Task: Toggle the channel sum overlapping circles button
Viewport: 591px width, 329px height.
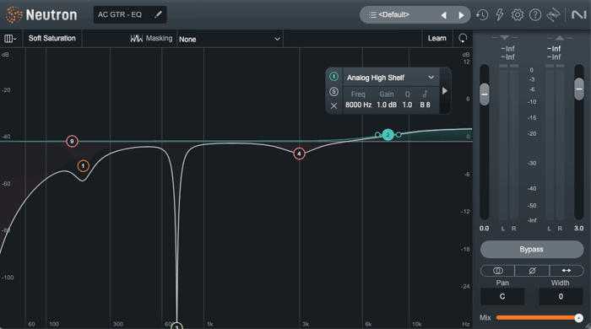Action: (x=498, y=271)
